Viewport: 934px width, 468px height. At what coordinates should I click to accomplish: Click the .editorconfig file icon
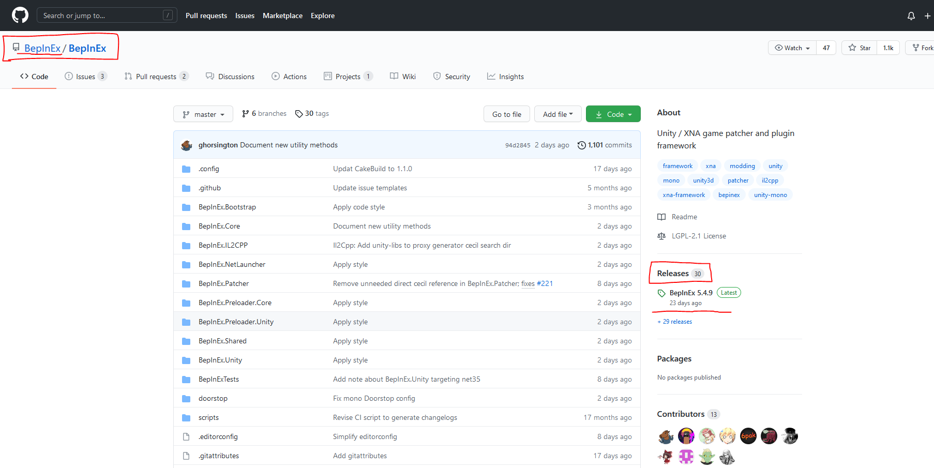pyautogui.click(x=186, y=437)
